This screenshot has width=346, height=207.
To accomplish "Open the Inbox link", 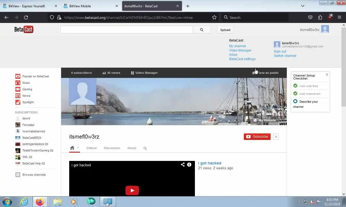I will coord(233,55).
